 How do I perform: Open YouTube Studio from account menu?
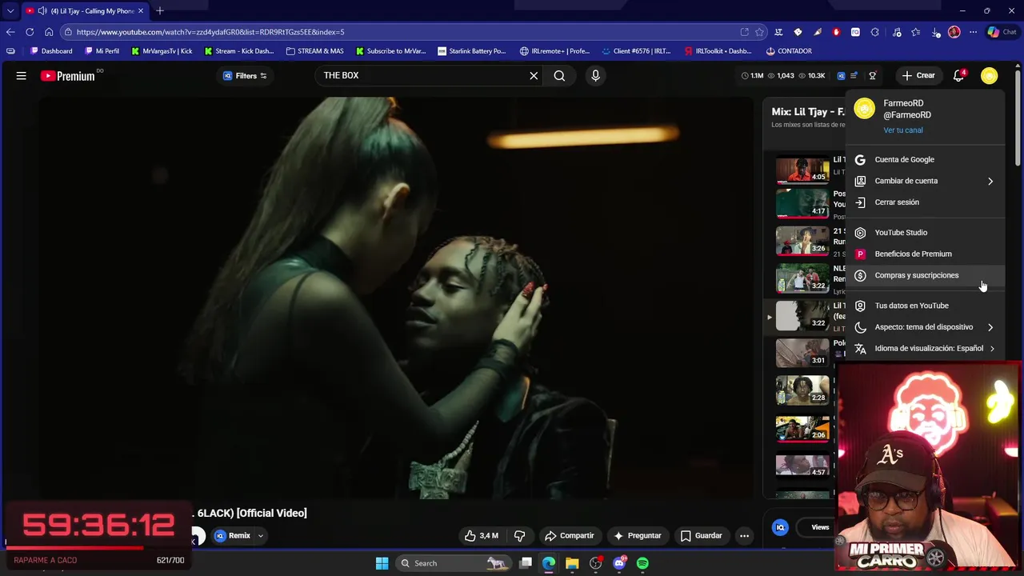[924, 233]
